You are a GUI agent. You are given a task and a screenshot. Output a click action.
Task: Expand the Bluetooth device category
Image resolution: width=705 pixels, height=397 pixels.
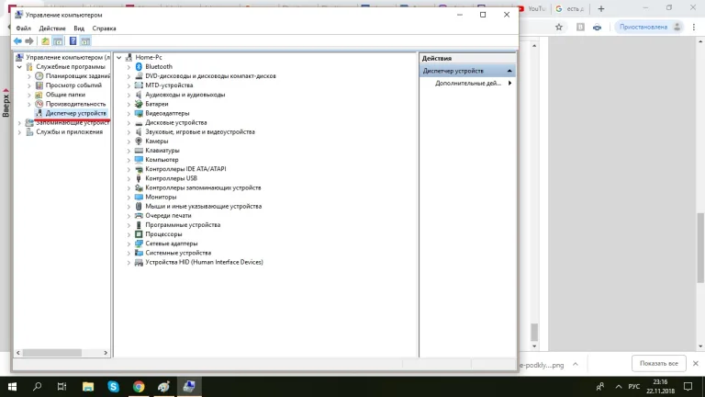(129, 66)
